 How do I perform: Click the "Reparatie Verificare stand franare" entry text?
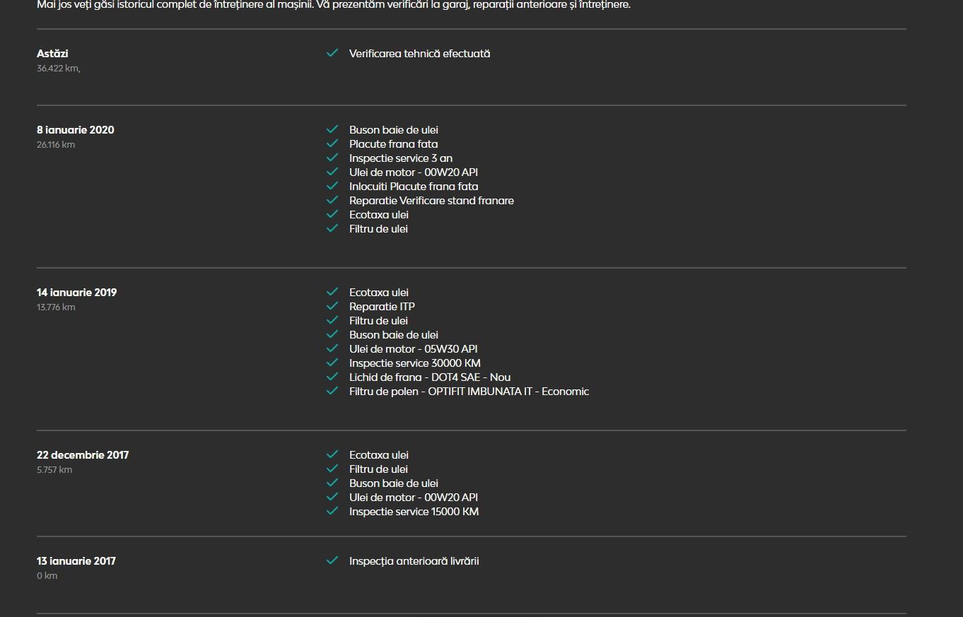pyautogui.click(x=431, y=201)
